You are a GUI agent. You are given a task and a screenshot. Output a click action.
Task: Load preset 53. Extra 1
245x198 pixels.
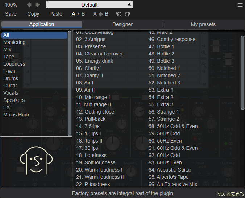pos(161,90)
